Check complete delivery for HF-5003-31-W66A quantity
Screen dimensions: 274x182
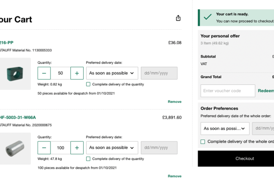pos(88,159)
